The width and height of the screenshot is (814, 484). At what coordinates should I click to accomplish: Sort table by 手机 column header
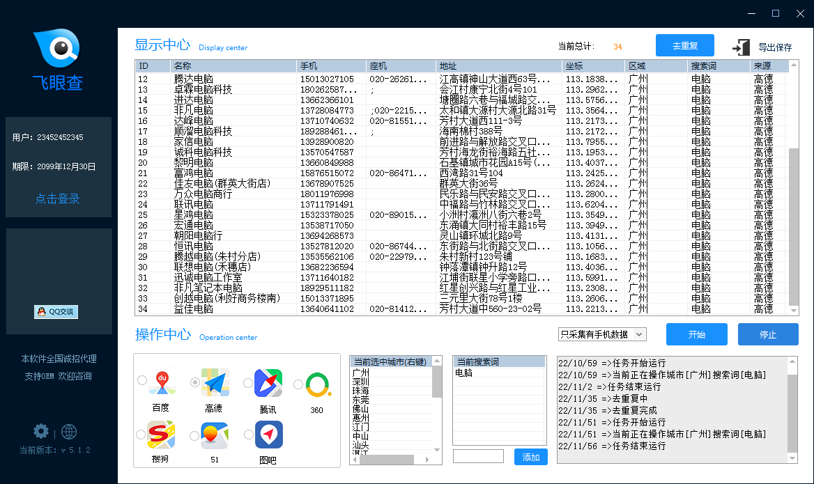[331, 66]
